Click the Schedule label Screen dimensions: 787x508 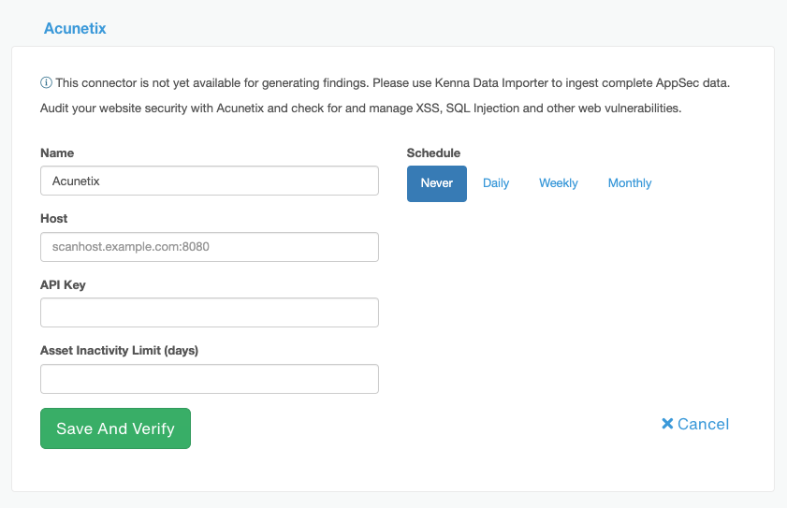pyautogui.click(x=433, y=153)
